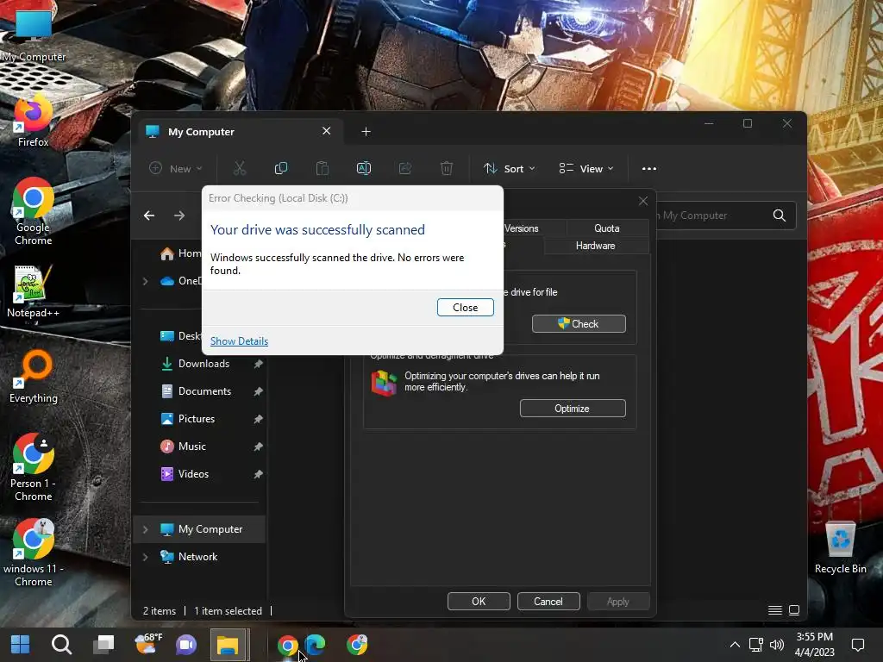Viewport: 883px width, 662px height.
Task: Close the drive Properties dialog with X
Action: point(643,201)
